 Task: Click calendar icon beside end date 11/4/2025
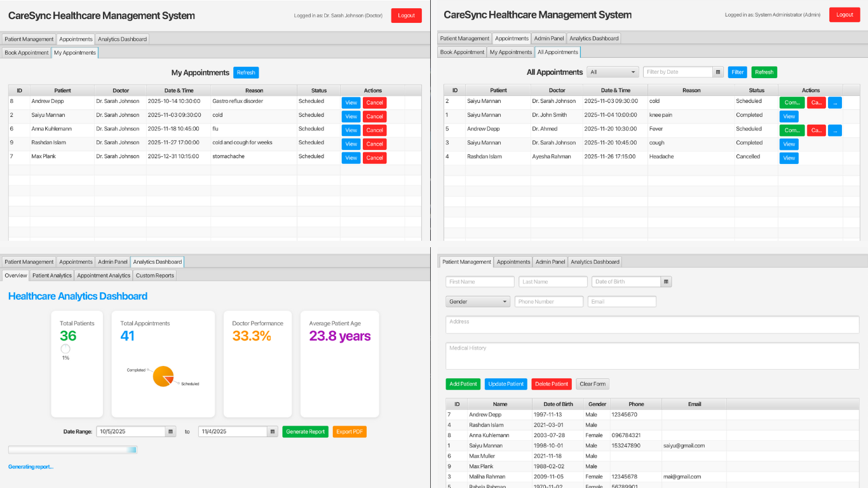[x=272, y=432]
